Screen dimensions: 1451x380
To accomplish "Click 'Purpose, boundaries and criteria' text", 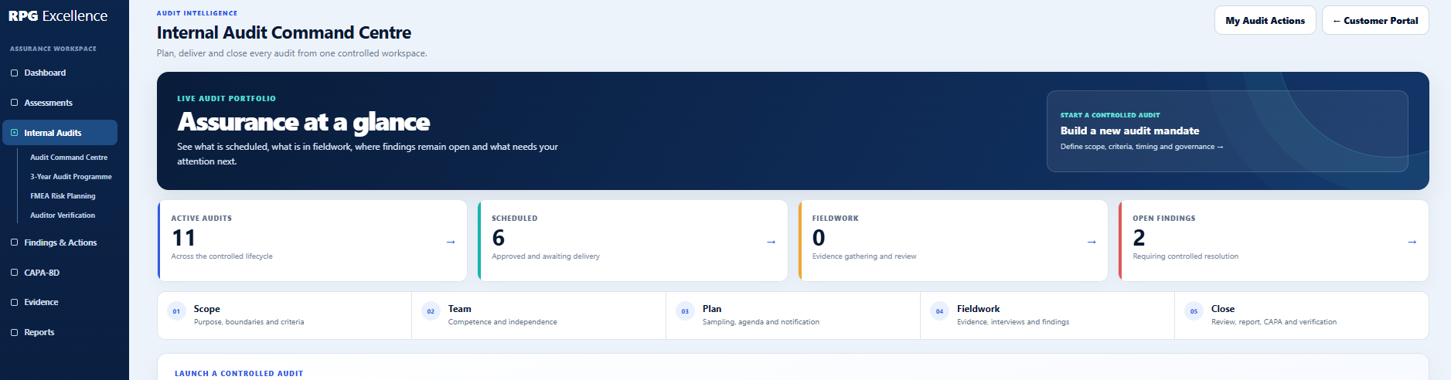I will coord(249,322).
